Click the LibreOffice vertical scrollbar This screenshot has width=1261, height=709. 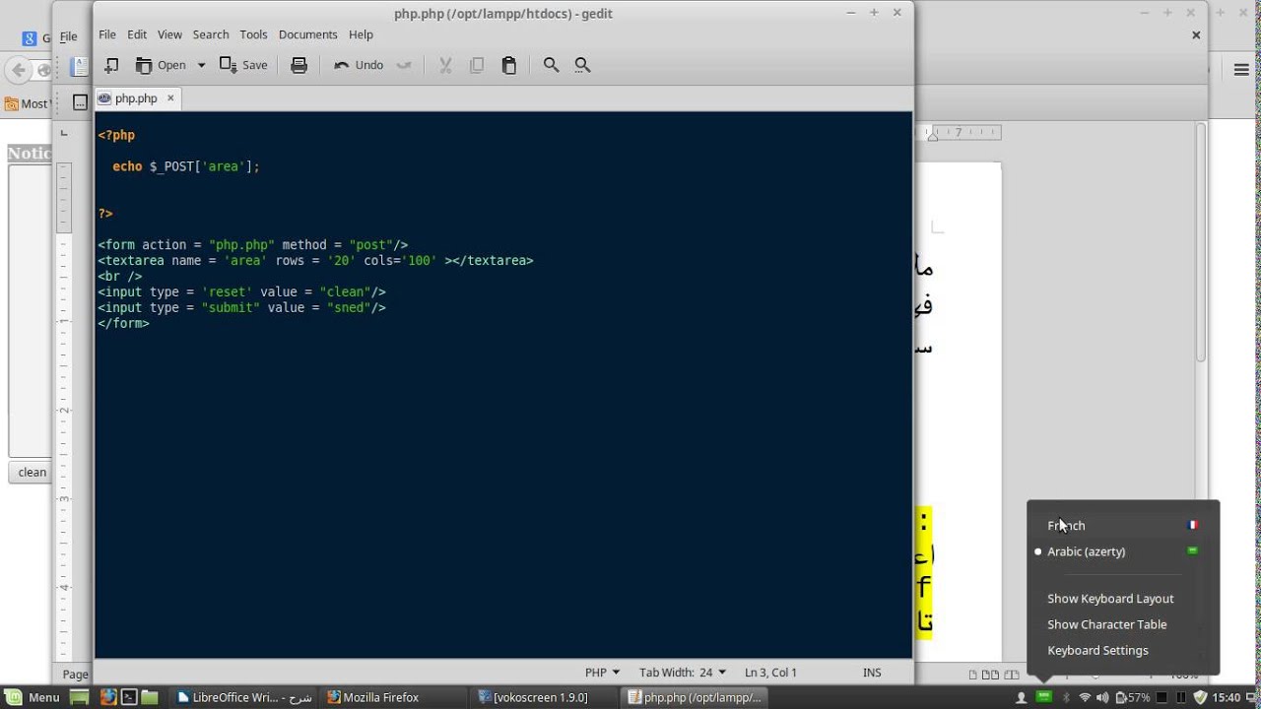1201,242
